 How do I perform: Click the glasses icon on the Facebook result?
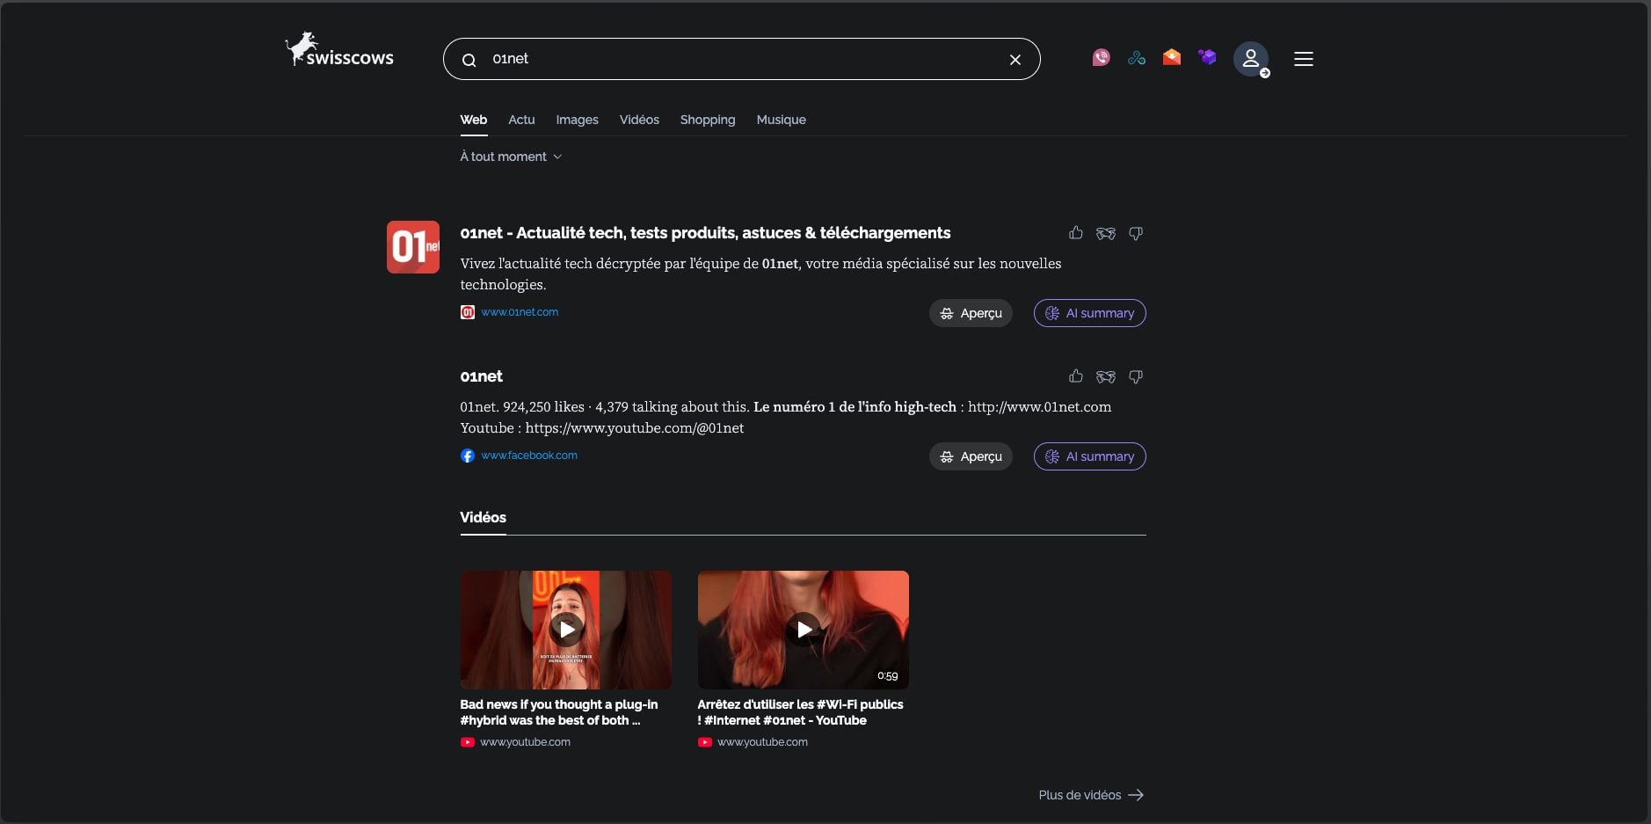click(1106, 376)
